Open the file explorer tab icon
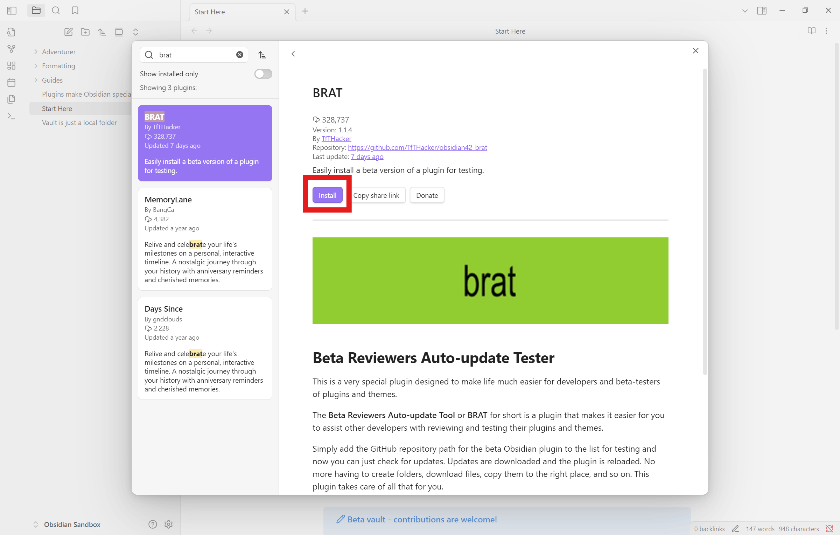Viewport: 840px width, 535px height. click(x=36, y=11)
